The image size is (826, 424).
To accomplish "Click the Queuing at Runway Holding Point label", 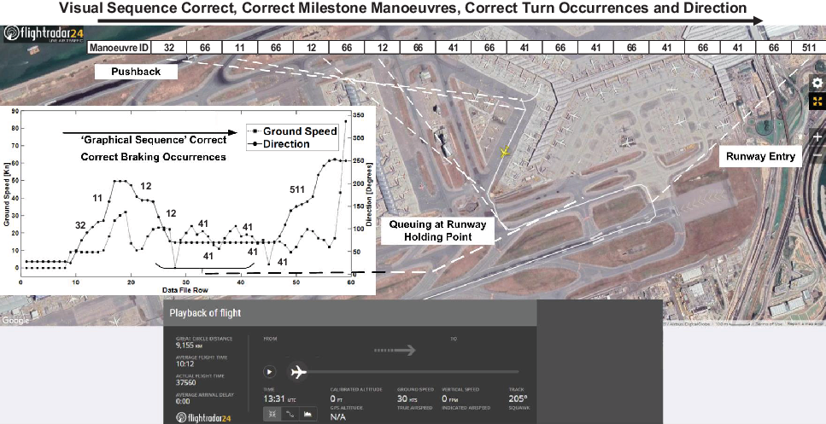I will 438,230.
